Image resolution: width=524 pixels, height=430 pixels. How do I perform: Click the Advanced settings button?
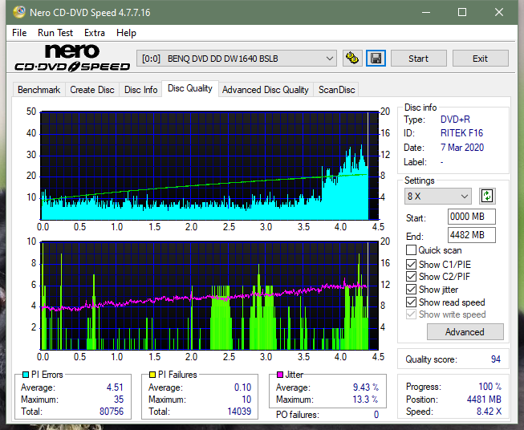click(465, 332)
